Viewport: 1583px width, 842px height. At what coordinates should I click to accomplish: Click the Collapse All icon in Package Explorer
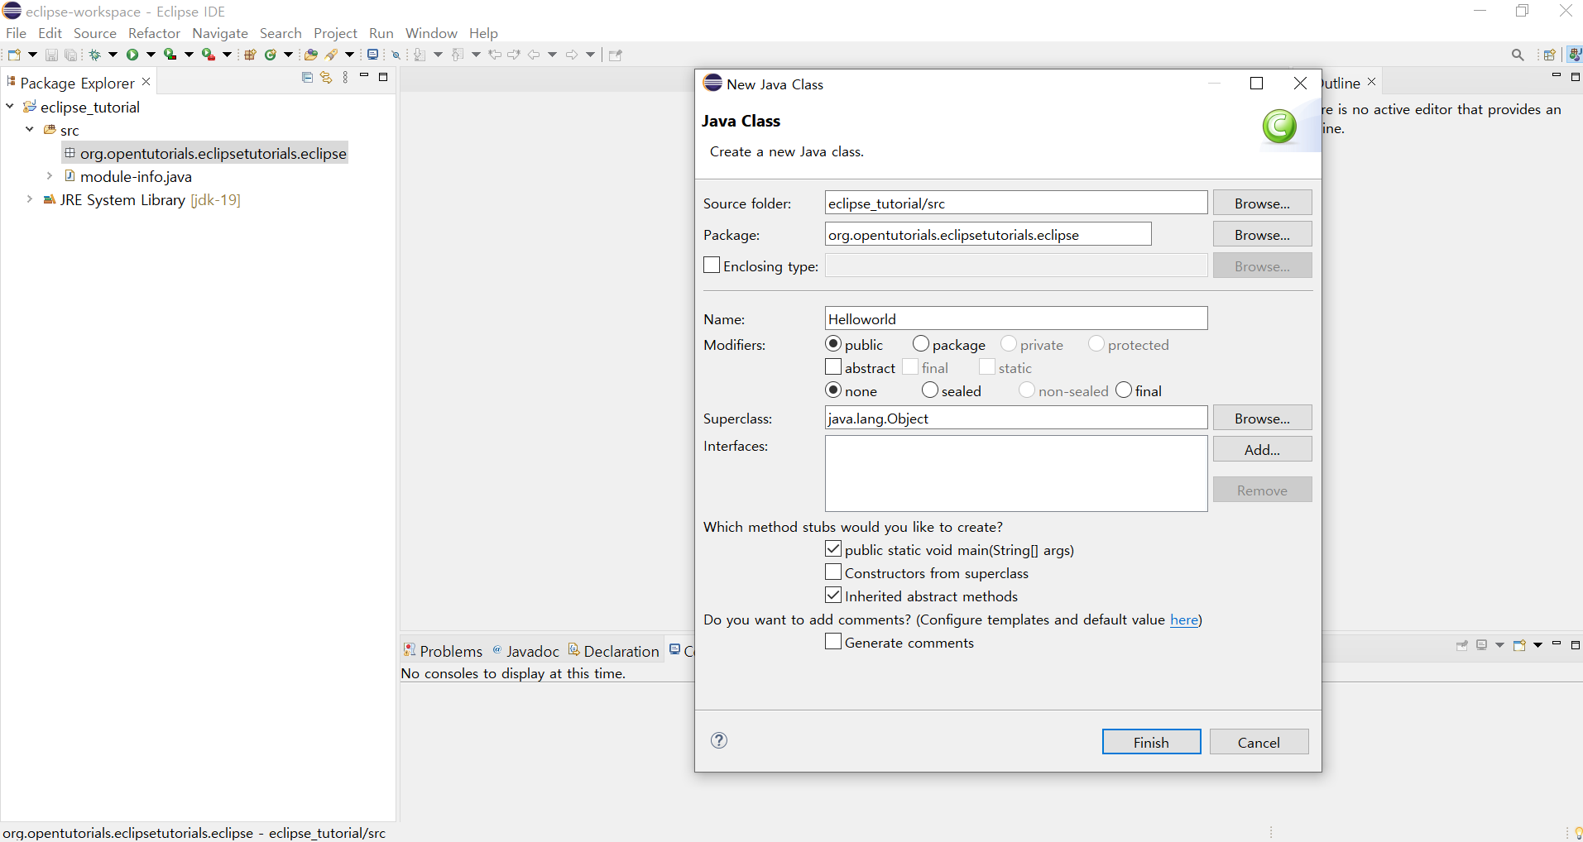click(307, 77)
